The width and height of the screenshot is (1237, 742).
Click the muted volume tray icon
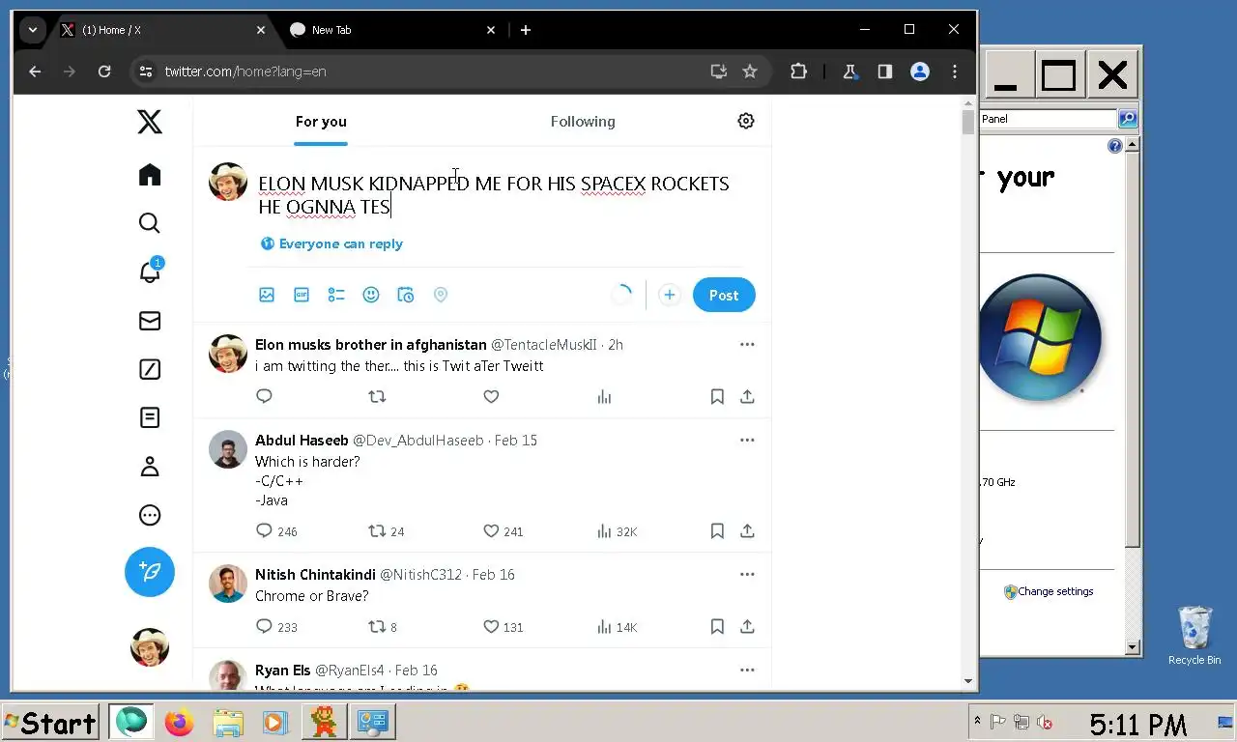click(x=1044, y=722)
